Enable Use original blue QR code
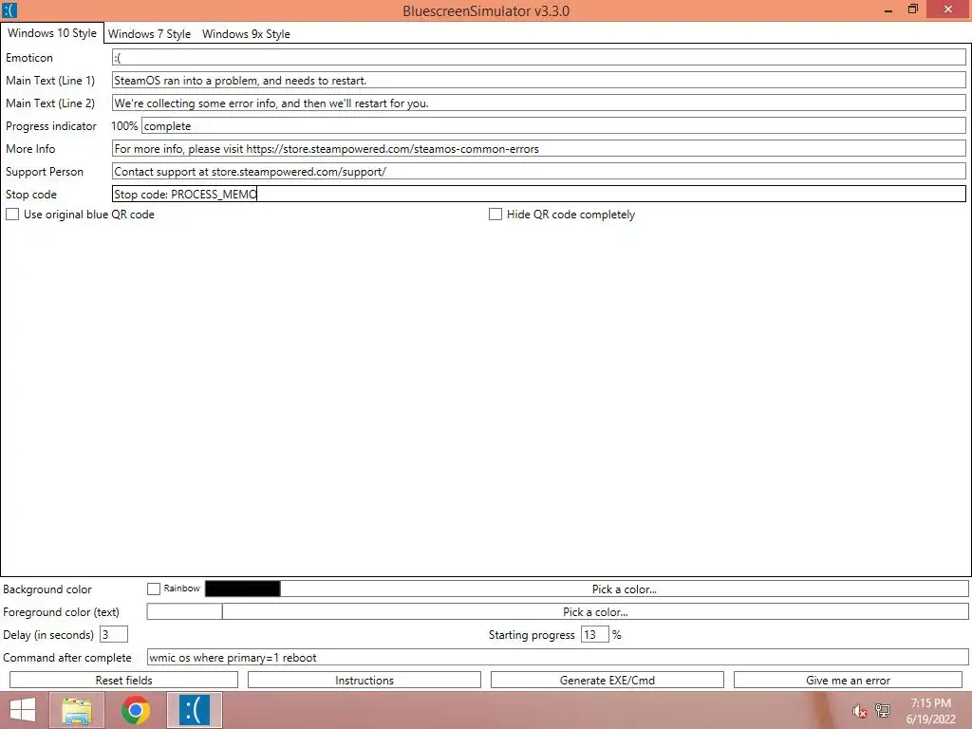Image resolution: width=972 pixels, height=729 pixels. tap(12, 215)
